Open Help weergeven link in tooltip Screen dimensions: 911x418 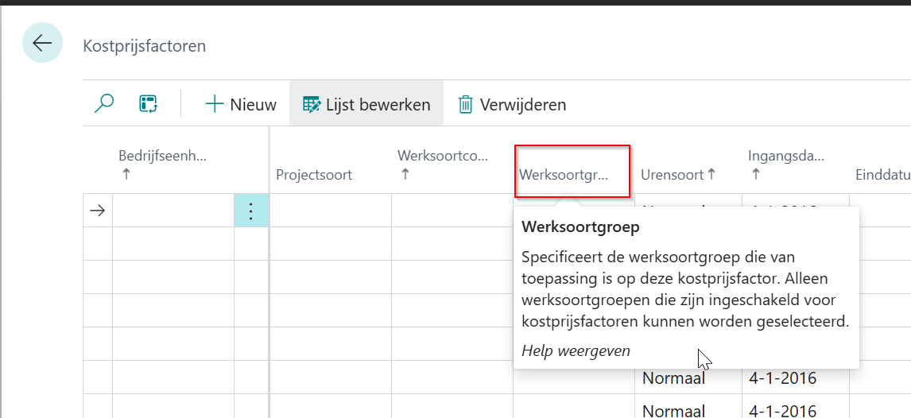click(576, 350)
